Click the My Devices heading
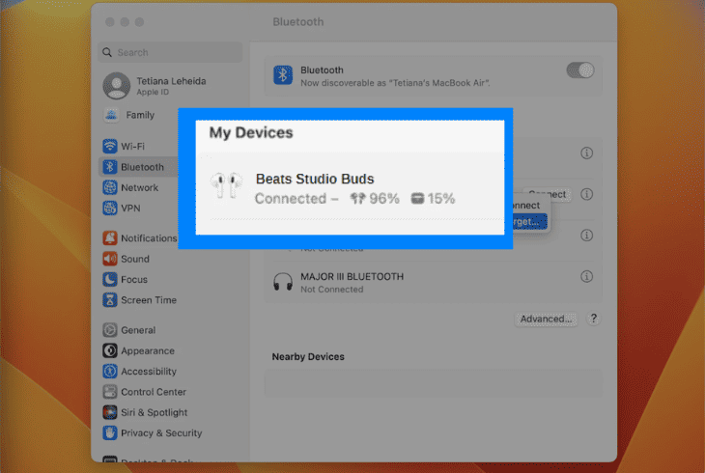The height and width of the screenshot is (473, 705). pyautogui.click(x=251, y=132)
